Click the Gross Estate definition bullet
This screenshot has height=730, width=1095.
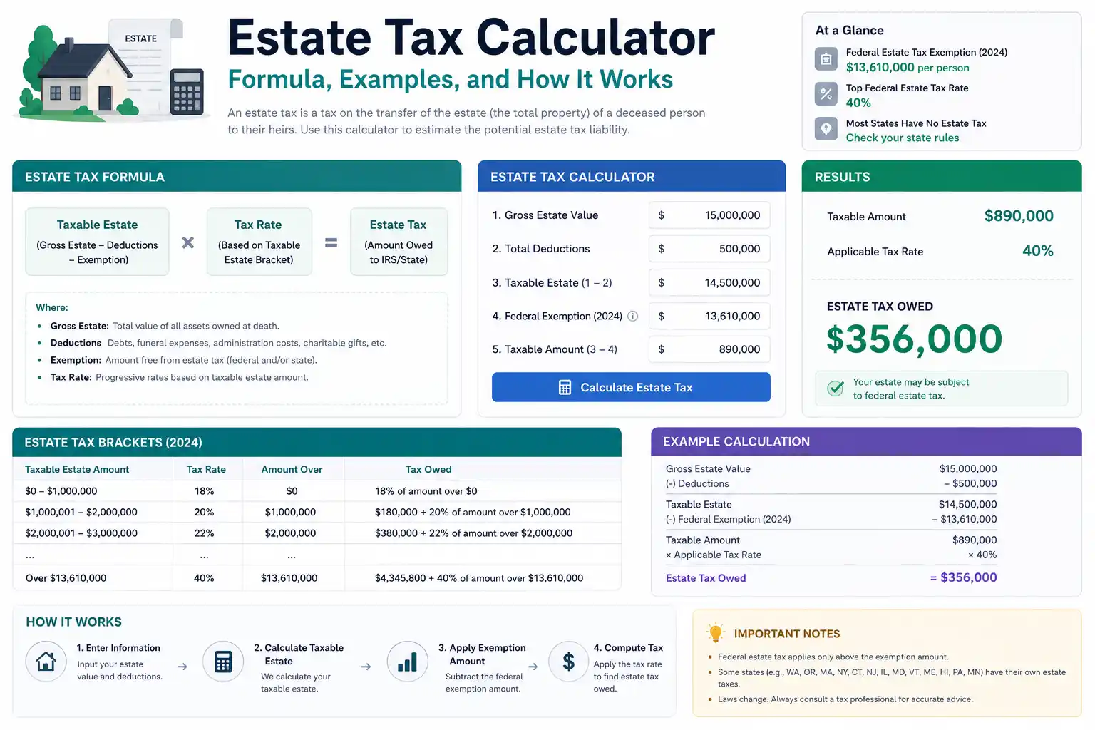coord(165,326)
